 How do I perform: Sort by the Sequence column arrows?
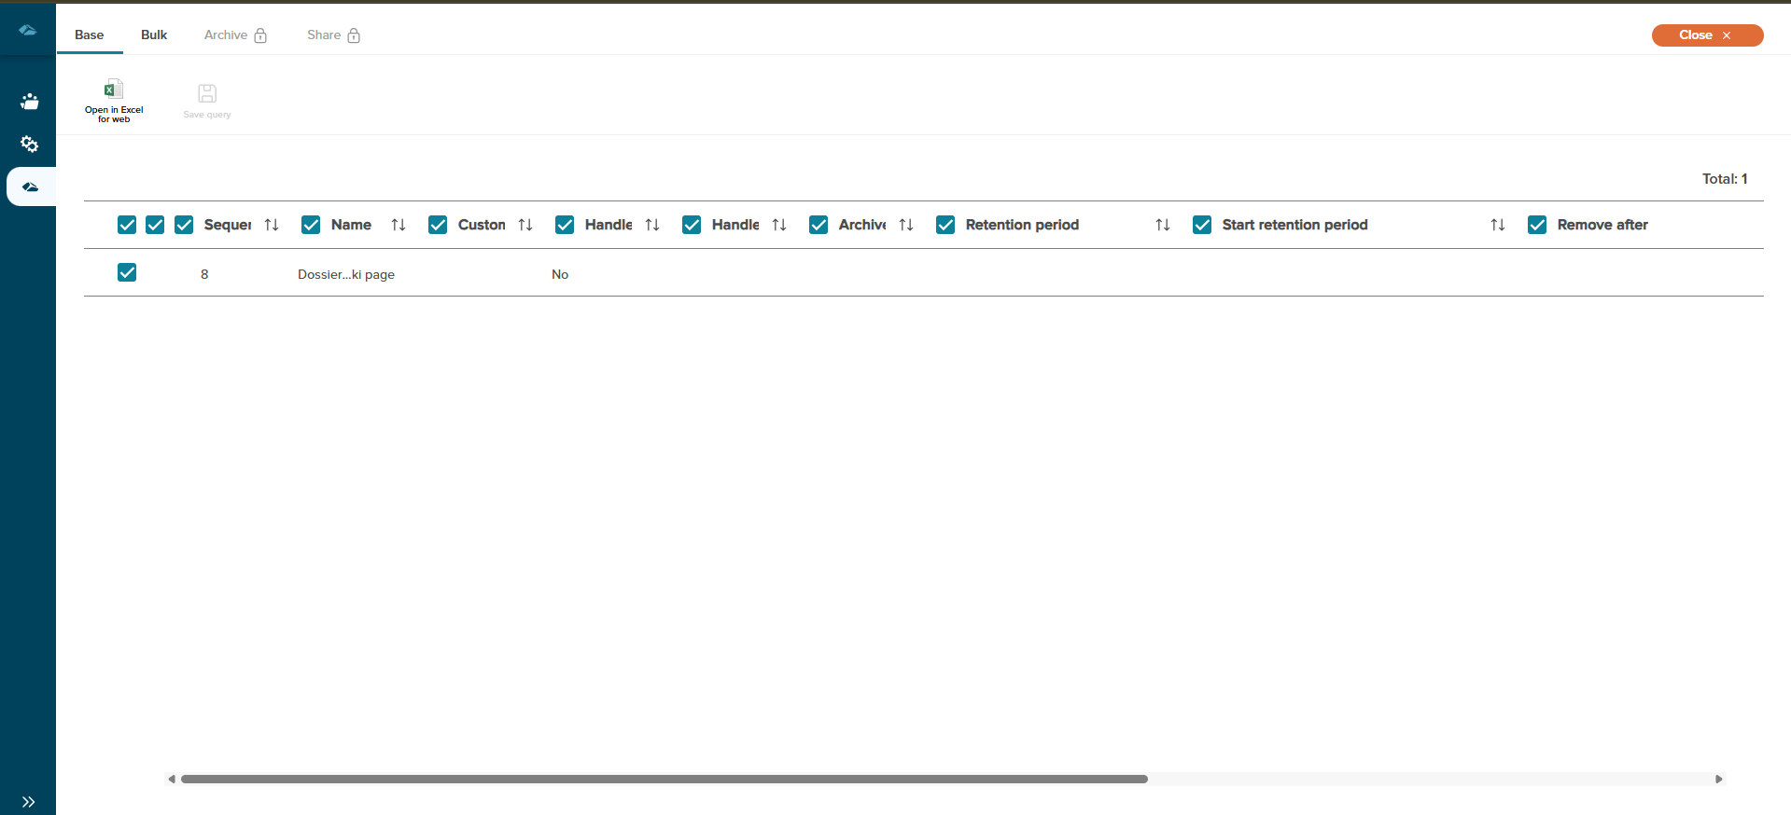(272, 225)
